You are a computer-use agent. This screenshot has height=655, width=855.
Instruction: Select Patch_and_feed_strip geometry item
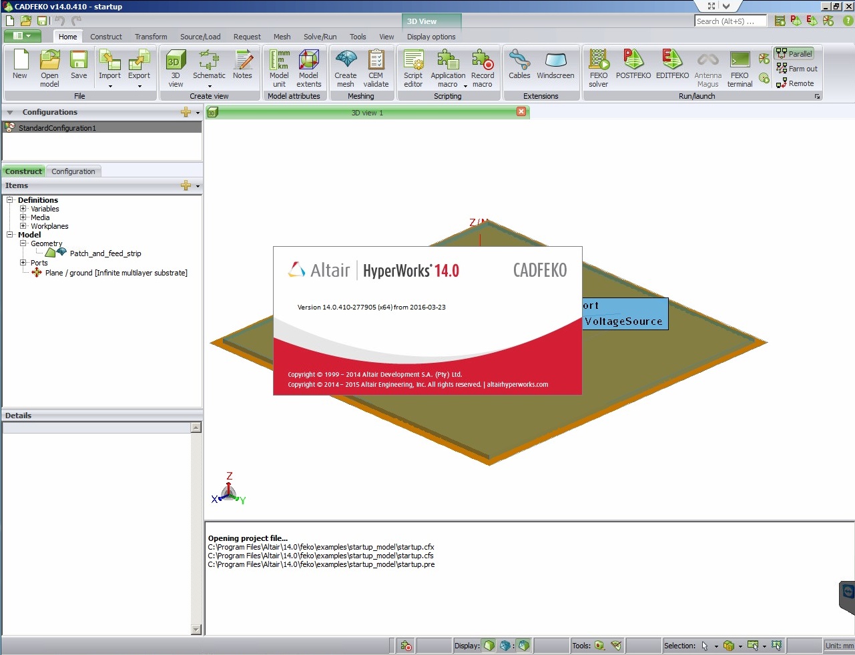[x=105, y=253]
